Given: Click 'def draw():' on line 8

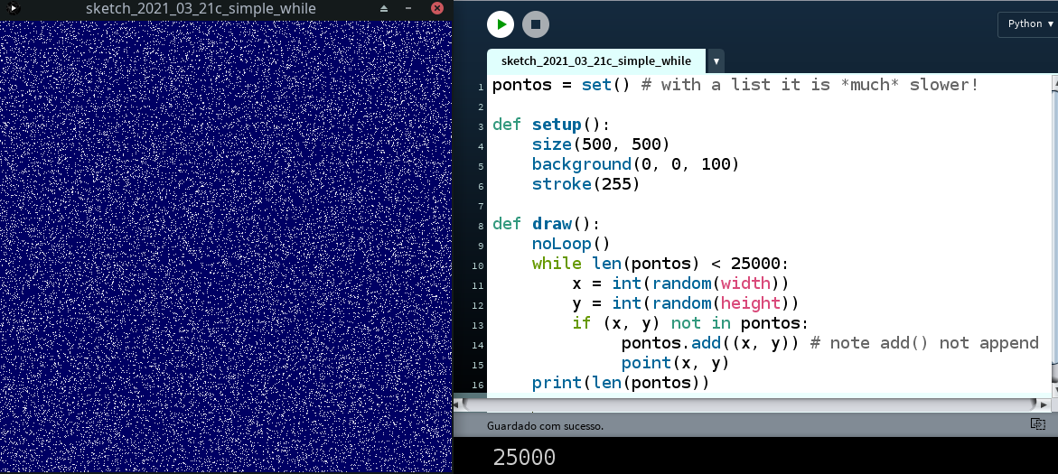Looking at the screenshot, I should click(x=546, y=224).
